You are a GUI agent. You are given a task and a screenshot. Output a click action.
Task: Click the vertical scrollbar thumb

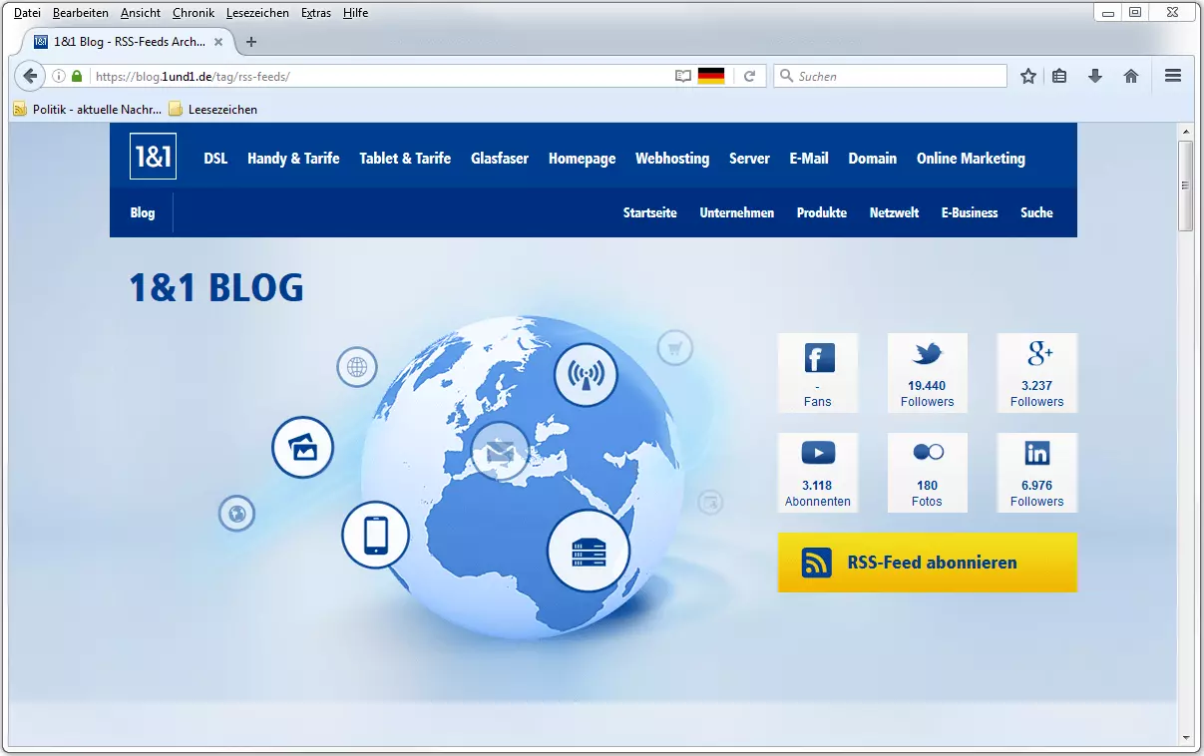point(1186,186)
